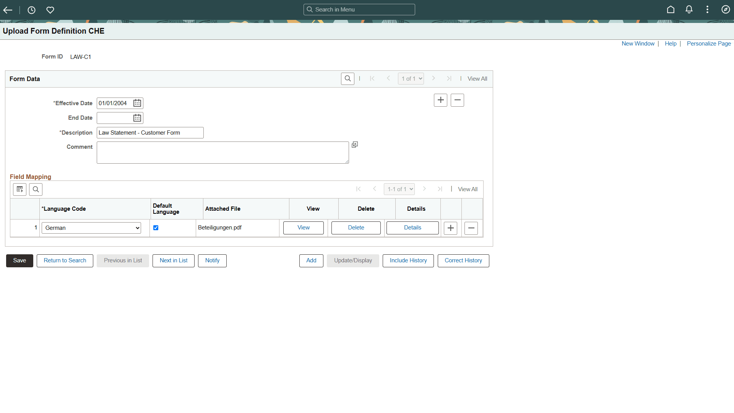Go to last Field Mapping row

click(440, 189)
